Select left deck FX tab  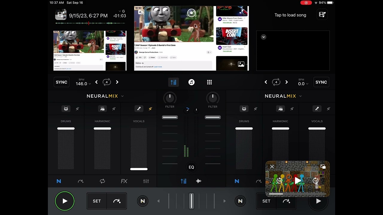pyautogui.click(x=124, y=181)
